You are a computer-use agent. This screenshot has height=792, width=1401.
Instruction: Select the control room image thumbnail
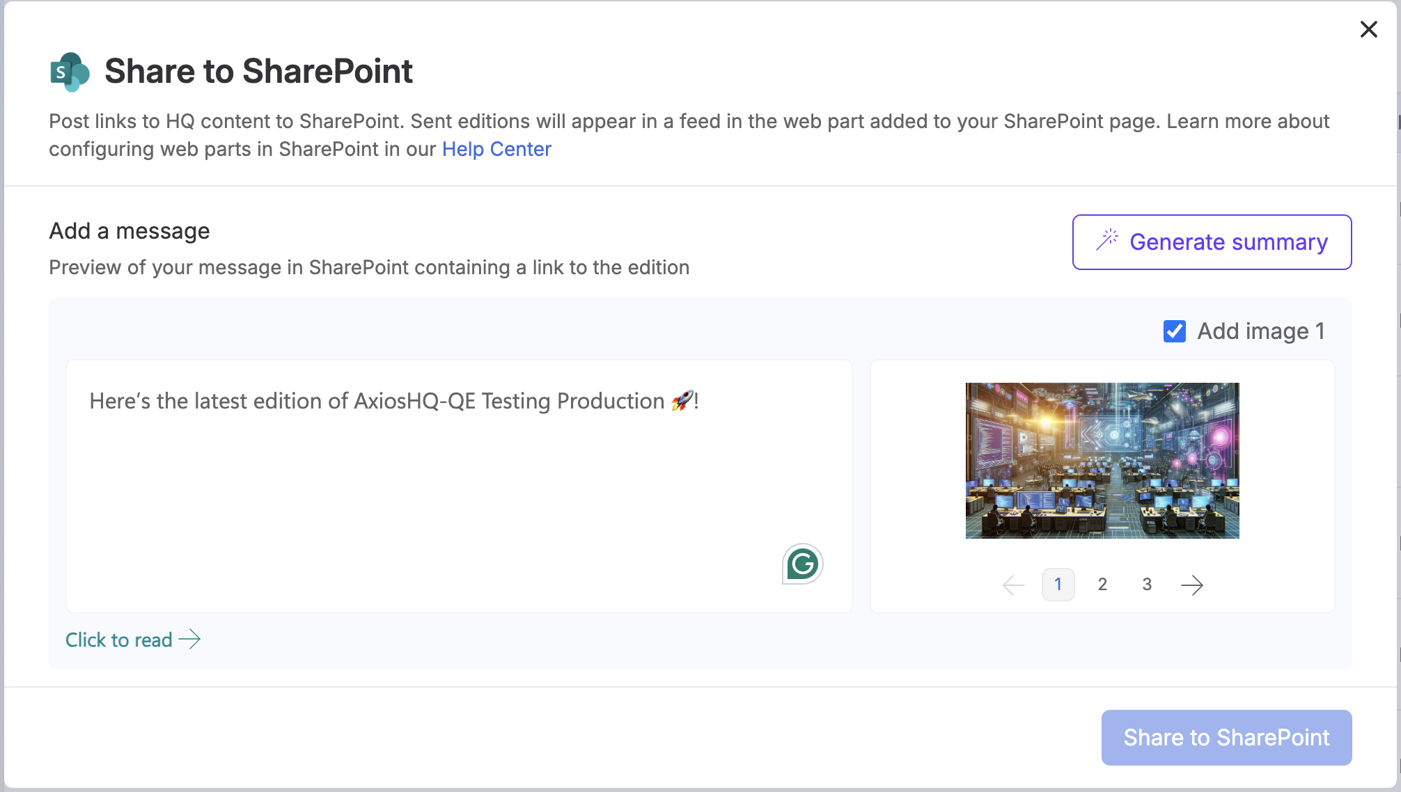coord(1102,461)
